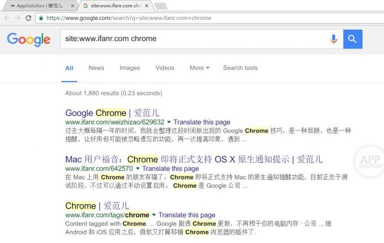
Task: Open a new tab button
Action: pyautogui.click(x=161, y=6)
